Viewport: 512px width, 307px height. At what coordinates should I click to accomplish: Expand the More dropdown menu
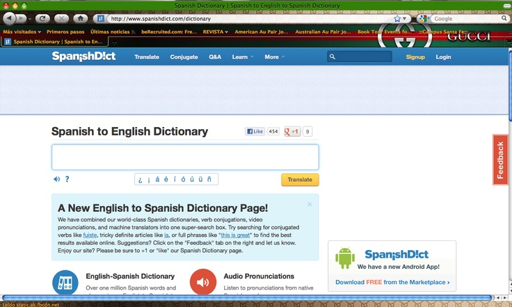point(275,57)
